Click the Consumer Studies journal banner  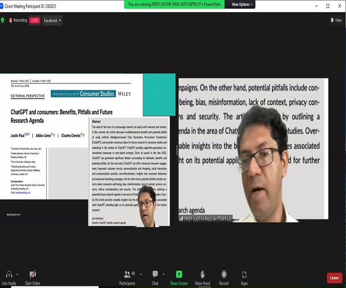[x=83, y=94]
